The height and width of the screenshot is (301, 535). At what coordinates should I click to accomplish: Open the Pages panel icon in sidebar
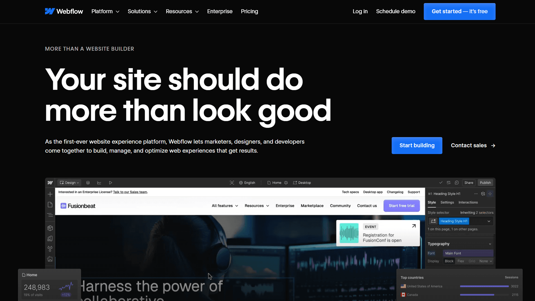(50, 205)
